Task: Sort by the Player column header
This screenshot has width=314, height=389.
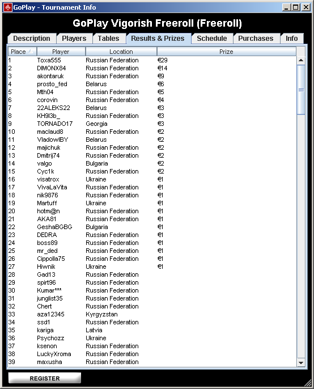Action: (x=61, y=52)
